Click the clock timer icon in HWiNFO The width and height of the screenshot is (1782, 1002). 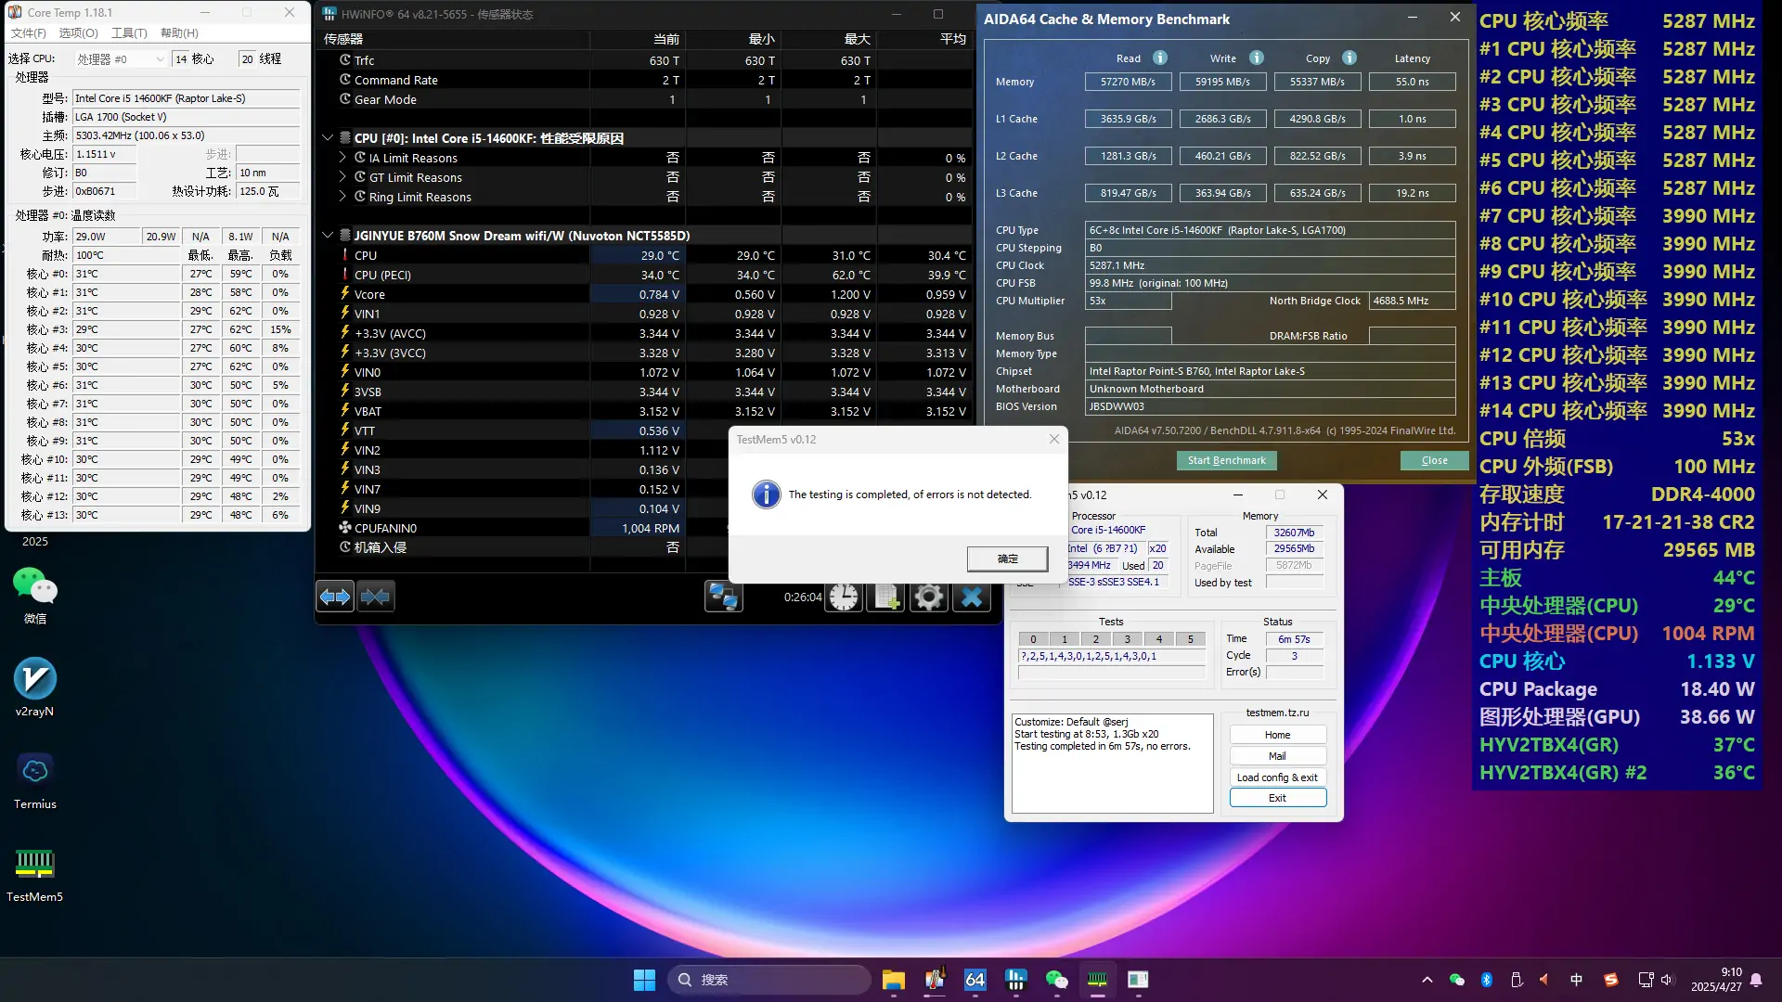(844, 597)
